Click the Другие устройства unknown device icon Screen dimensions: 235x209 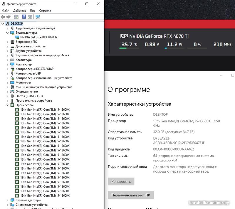tap(12, 51)
